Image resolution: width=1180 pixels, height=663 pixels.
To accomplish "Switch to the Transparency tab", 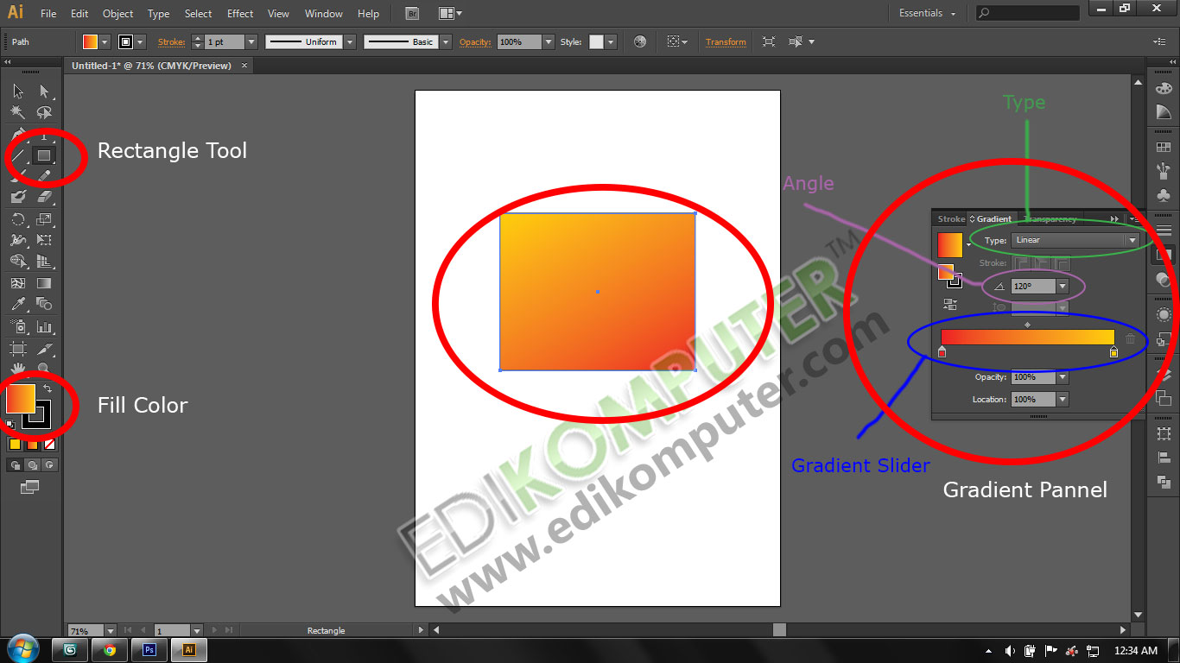I will click(1049, 218).
